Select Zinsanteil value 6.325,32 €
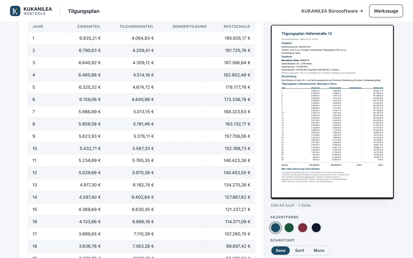The image size is (413, 258). point(90,87)
